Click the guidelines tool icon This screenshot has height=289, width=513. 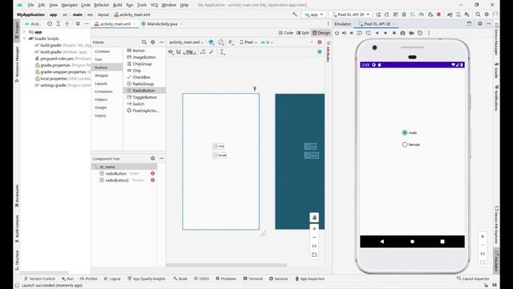222,51
